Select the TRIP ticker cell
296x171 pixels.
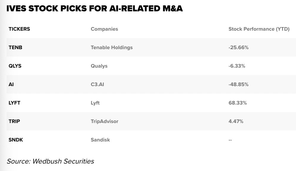tap(15, 121)
